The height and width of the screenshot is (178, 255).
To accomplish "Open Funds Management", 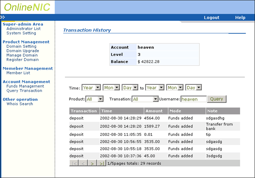I will pyautogui.click(x=25, y=86).
